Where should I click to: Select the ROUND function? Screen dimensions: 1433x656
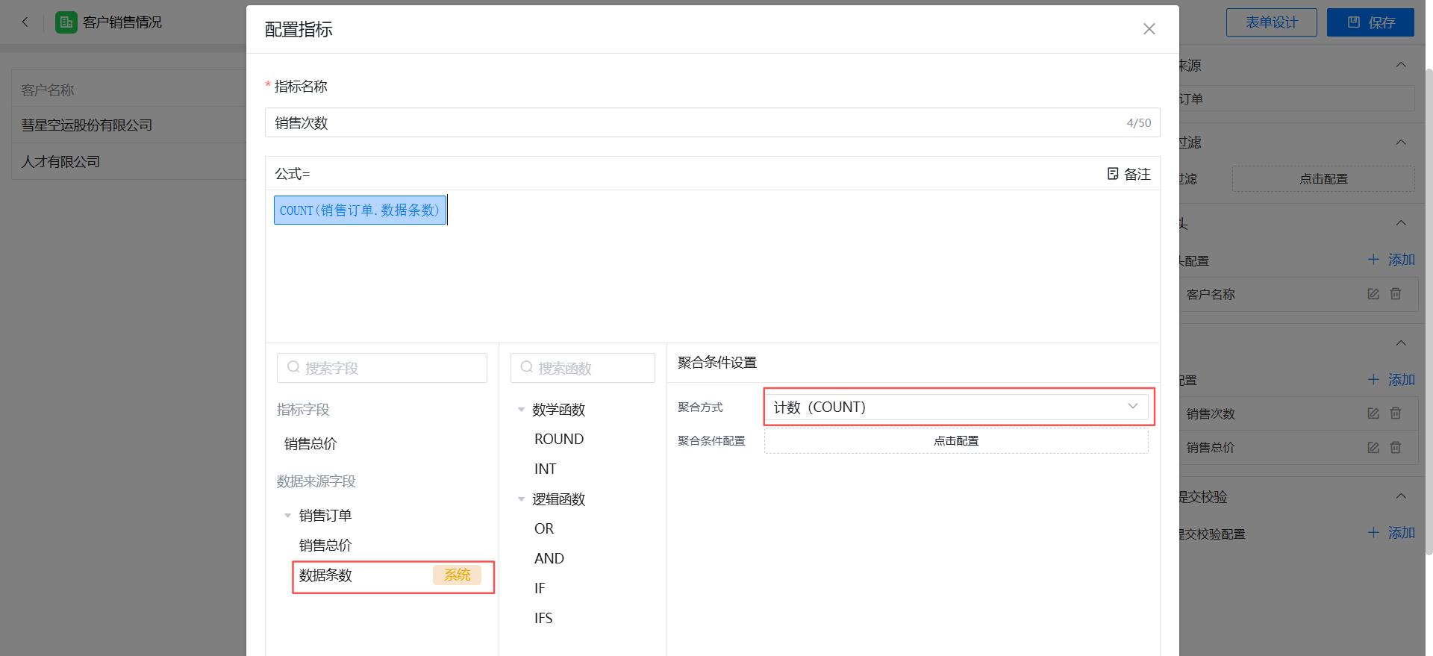tap(558, 440)
